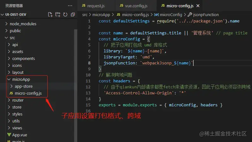This screenshot has height=142, width=252.
Task: Click the microApp breadcrumb segment
Action: coord(101,15)
